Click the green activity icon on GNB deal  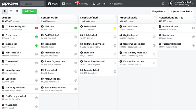76,28
